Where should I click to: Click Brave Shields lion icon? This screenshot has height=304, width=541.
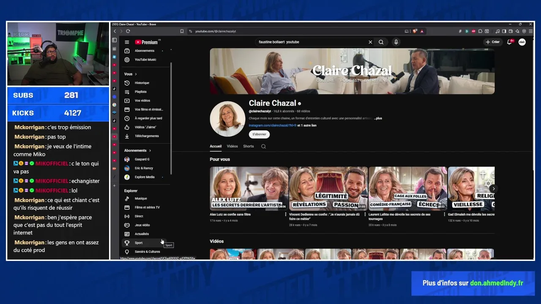click(415, 31)
